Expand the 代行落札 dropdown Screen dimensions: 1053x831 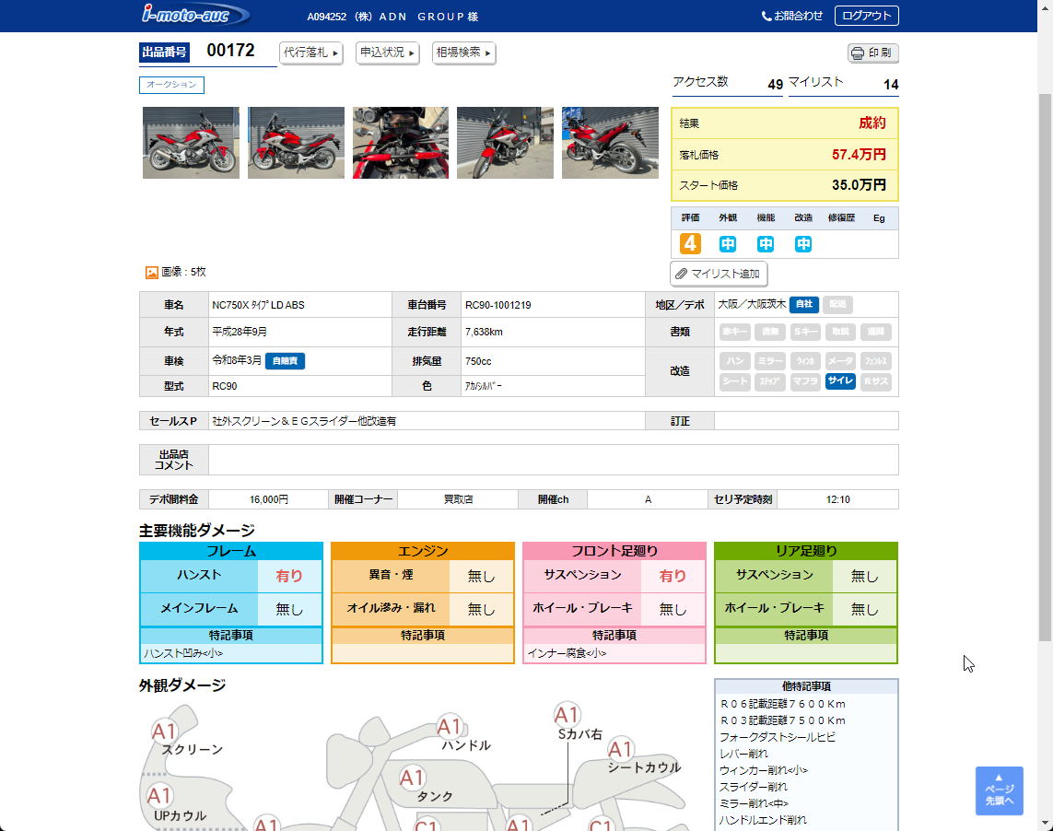(x=311, y=53)
